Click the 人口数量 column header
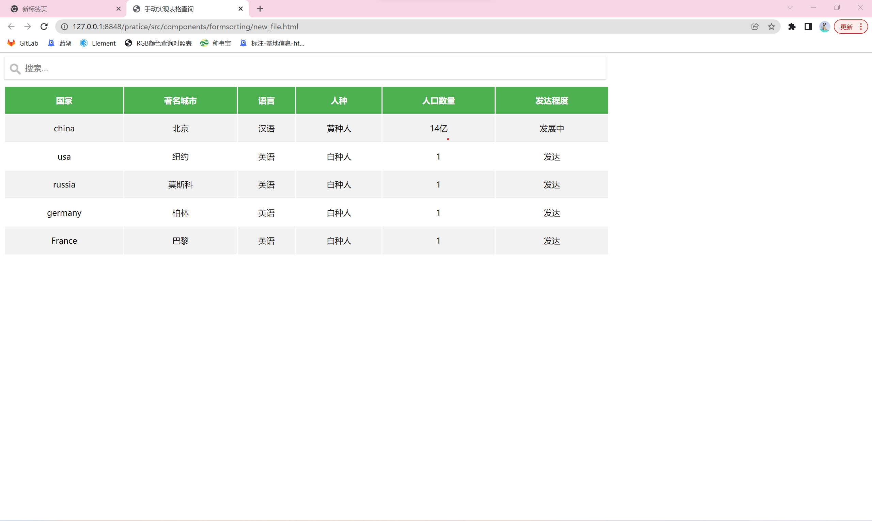 pyautogui.click(x=438, y=101)
